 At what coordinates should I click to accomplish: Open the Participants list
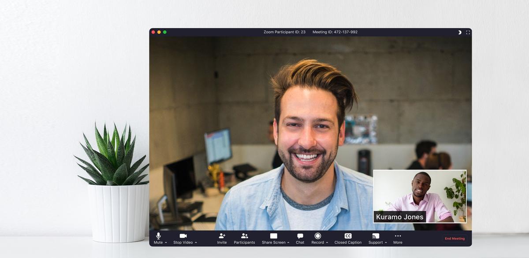[x=244, y=236]
